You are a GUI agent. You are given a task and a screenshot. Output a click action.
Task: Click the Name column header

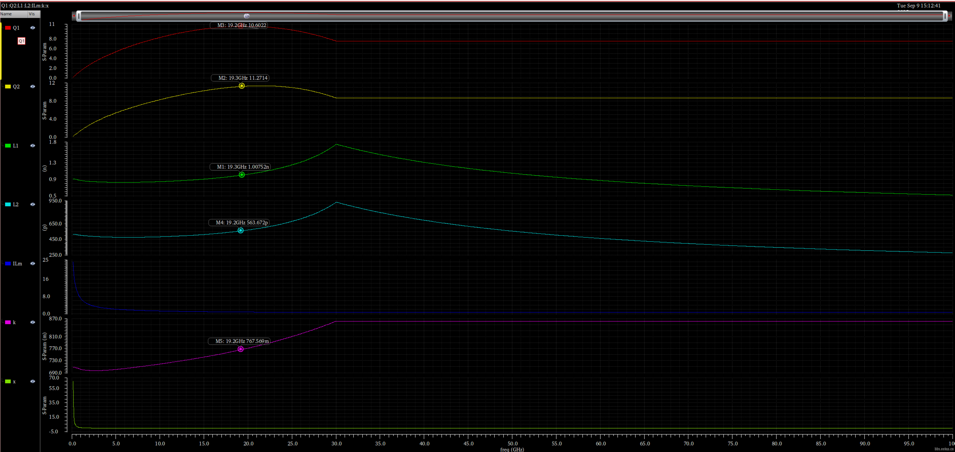tap(14, 14)
